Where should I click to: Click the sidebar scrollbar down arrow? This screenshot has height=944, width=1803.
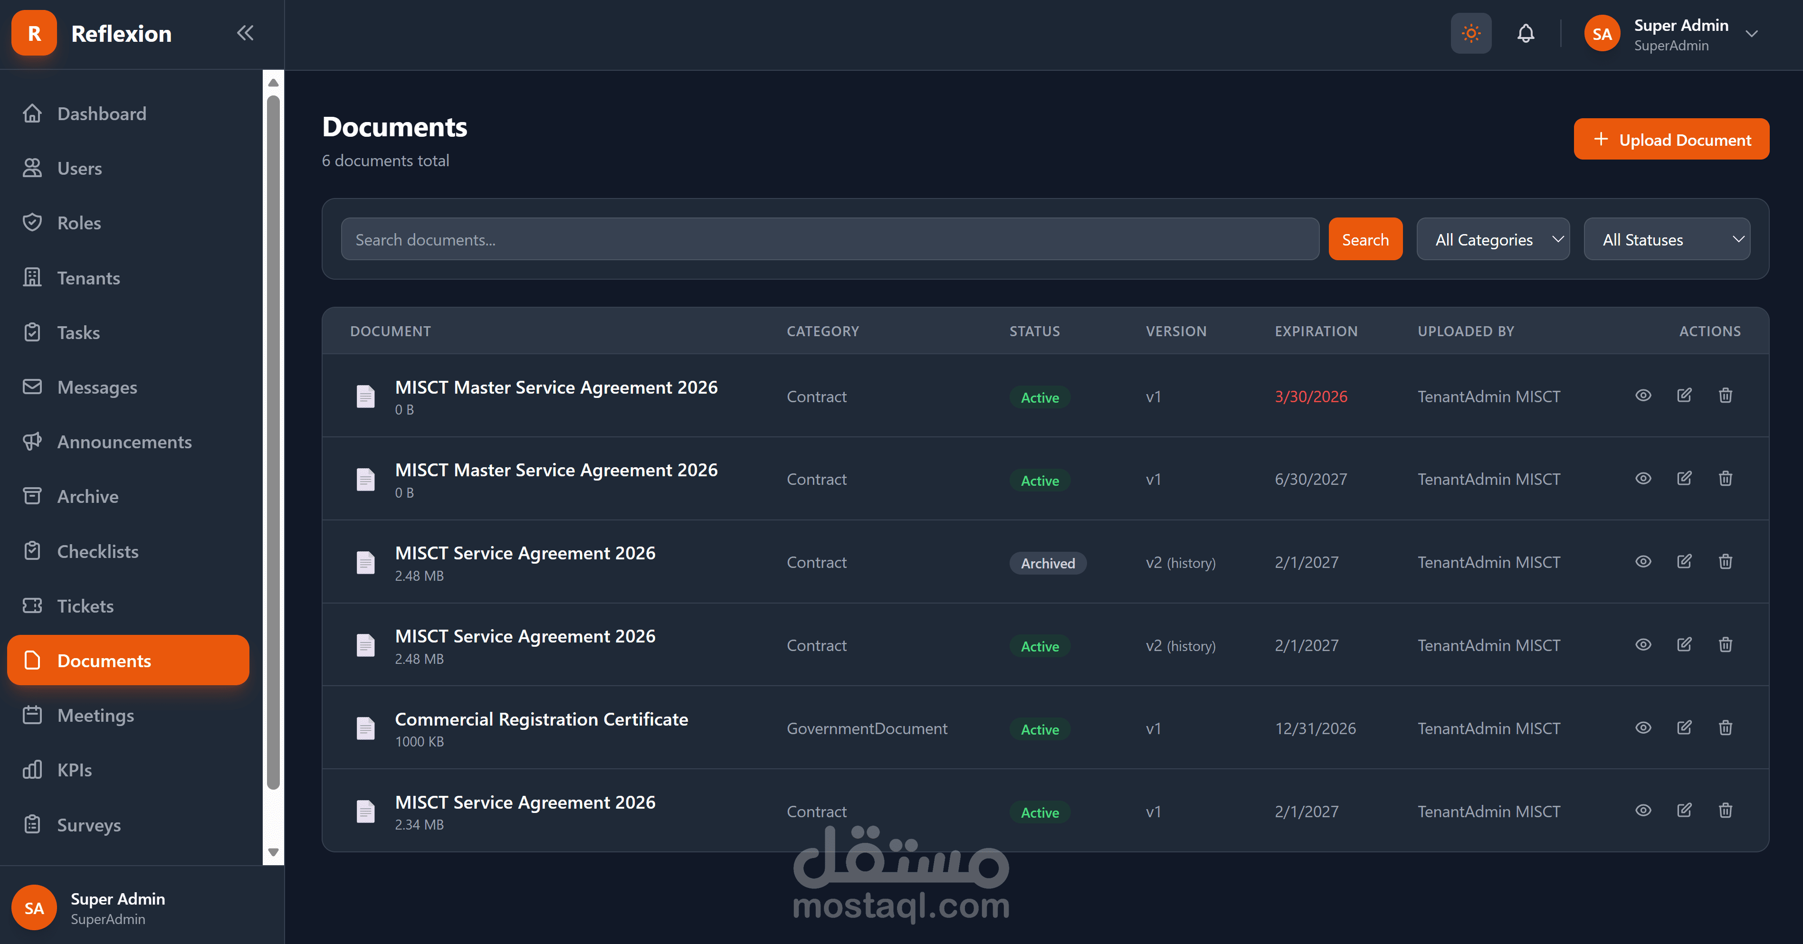(273, 851)
